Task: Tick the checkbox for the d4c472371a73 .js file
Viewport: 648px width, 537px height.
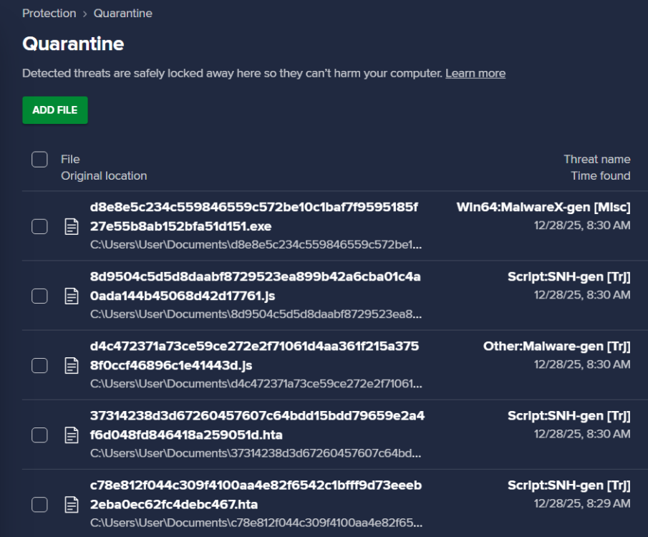Action: pyautogui.click(x=39, y=365)
